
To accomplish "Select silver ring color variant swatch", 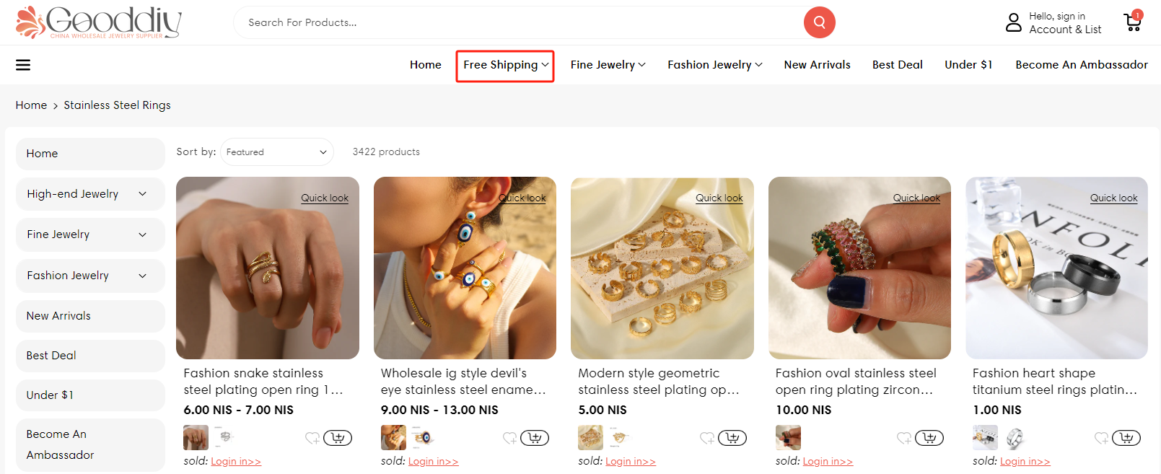I will click(1015, 437).
